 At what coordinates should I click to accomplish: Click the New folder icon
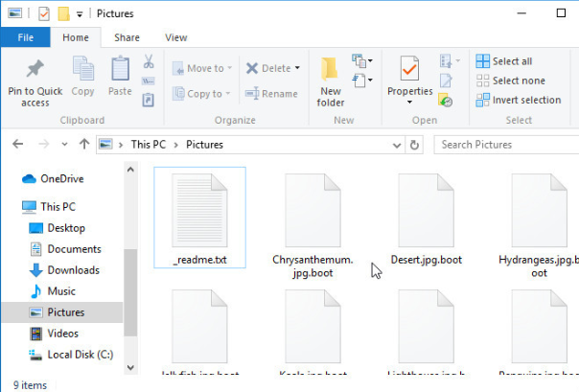pyautogui.click(x=331, y=70)
